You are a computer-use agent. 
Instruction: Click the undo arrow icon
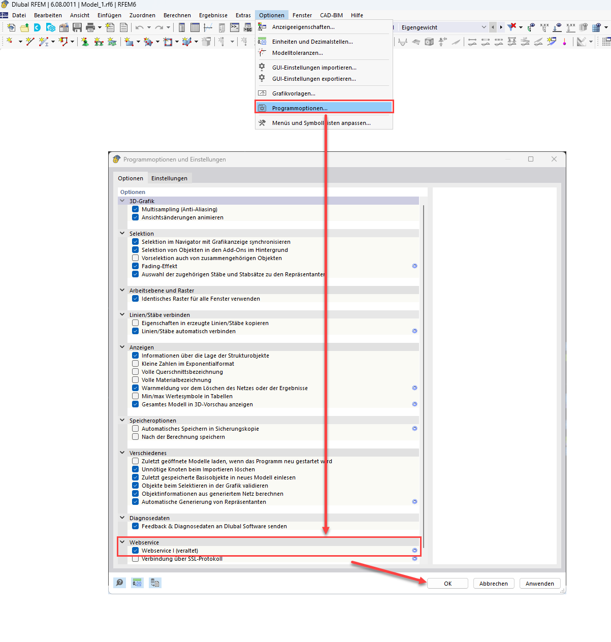click(x=139, y=27)
